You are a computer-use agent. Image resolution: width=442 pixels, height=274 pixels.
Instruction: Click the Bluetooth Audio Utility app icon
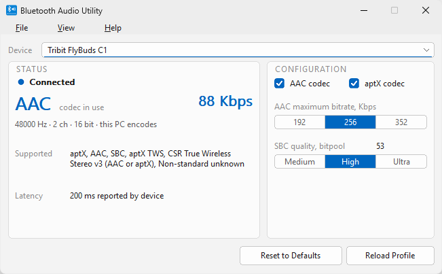coord(12,10)
